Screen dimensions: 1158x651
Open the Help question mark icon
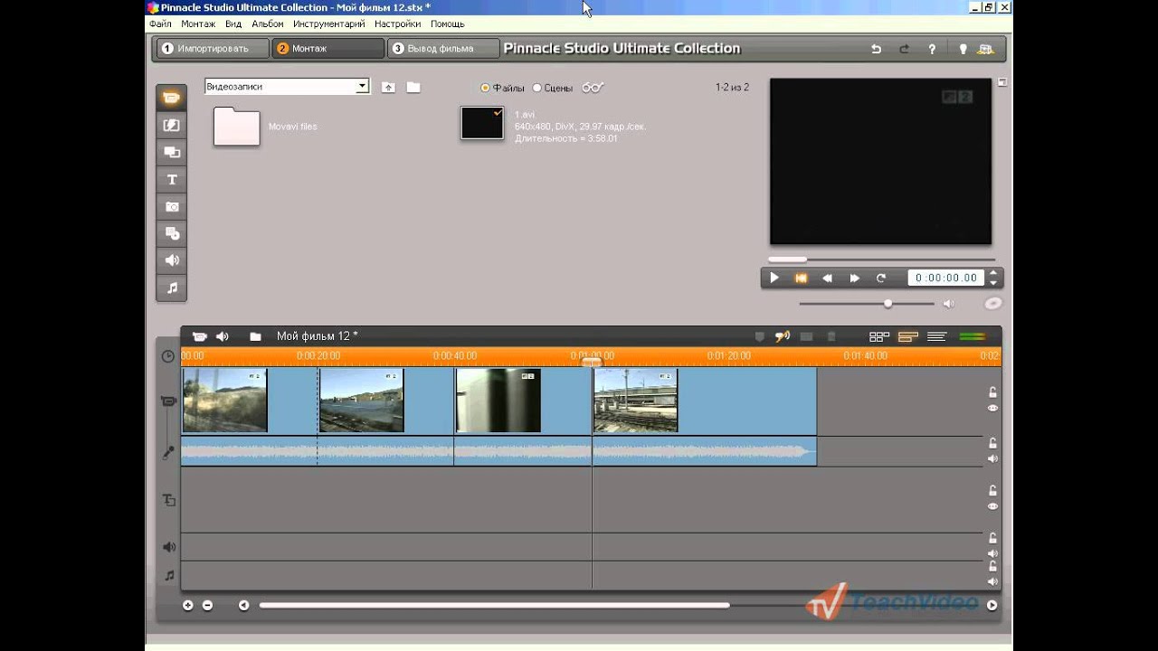(932, 49)
